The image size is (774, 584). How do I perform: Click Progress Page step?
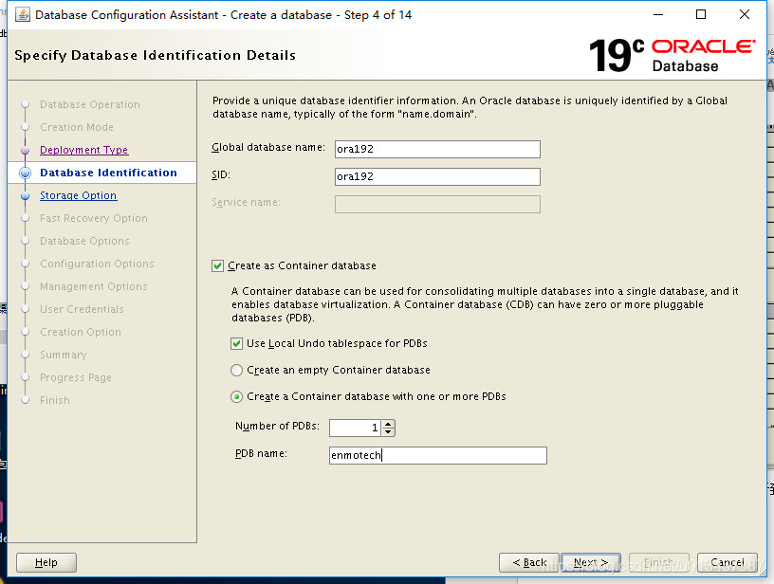click(76, 377)
